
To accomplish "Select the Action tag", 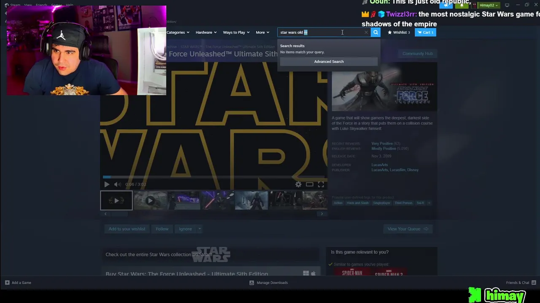I will tap(338, 203).
